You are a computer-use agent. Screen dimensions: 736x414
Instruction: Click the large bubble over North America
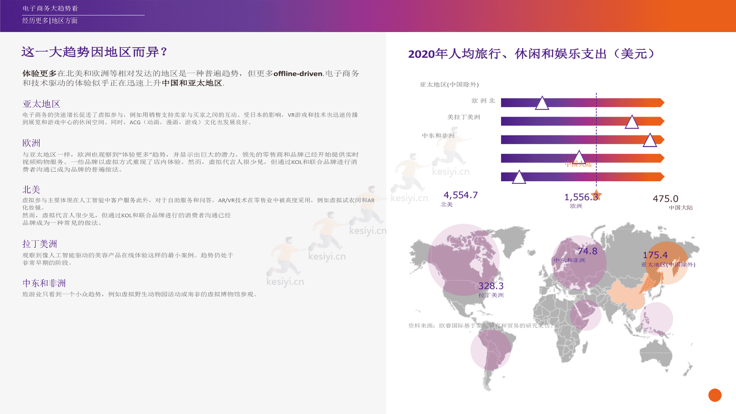tap(464, 259)
